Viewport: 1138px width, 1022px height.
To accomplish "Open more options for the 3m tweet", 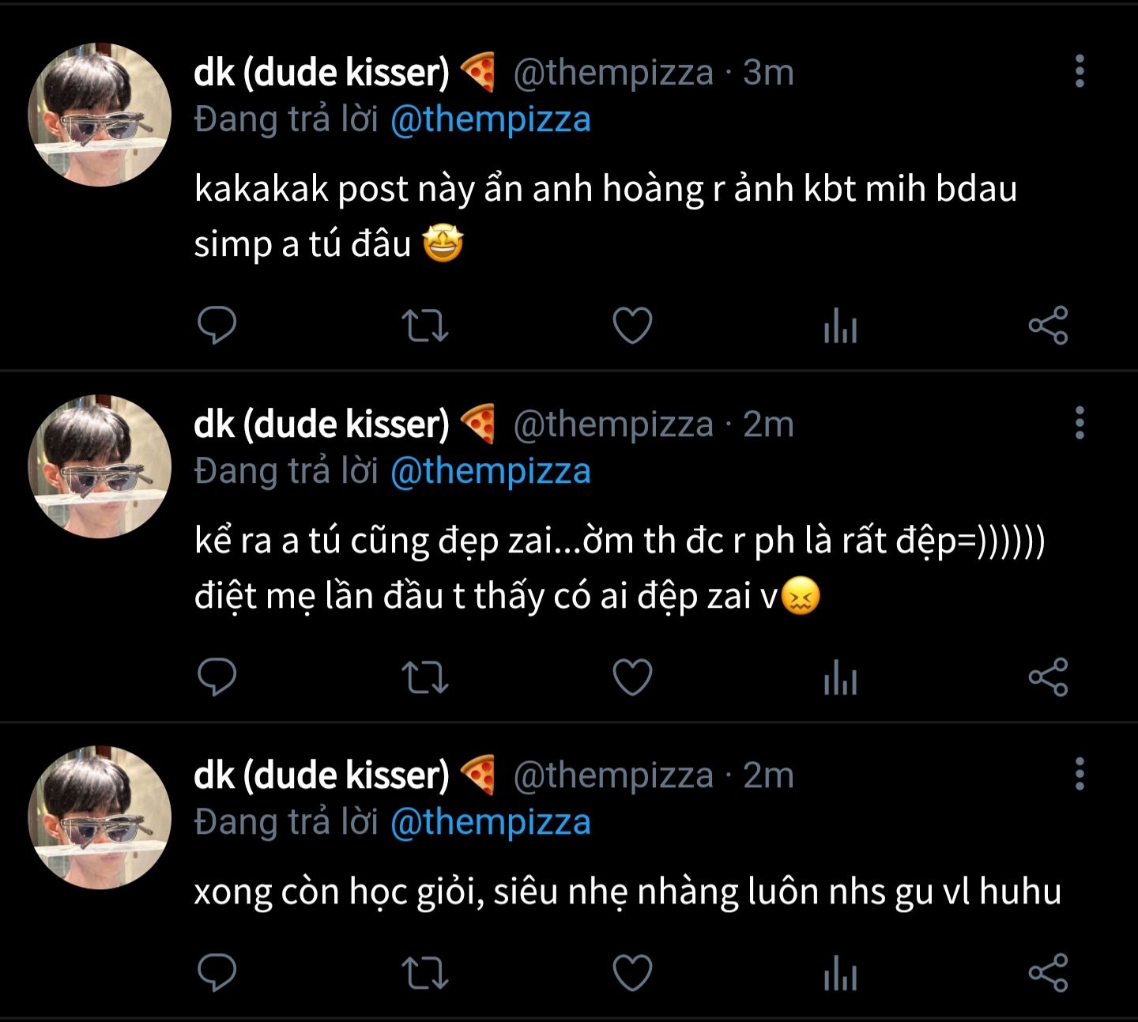I will [1080, 72].
